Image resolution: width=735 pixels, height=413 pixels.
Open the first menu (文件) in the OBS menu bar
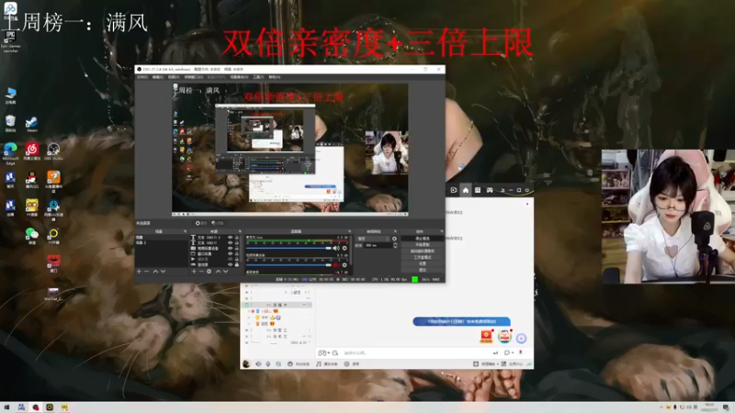142,77
